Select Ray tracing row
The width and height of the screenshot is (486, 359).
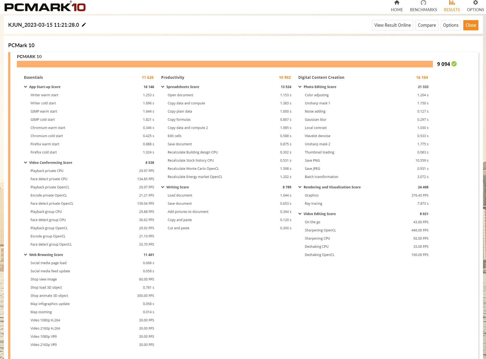(367, 203)
